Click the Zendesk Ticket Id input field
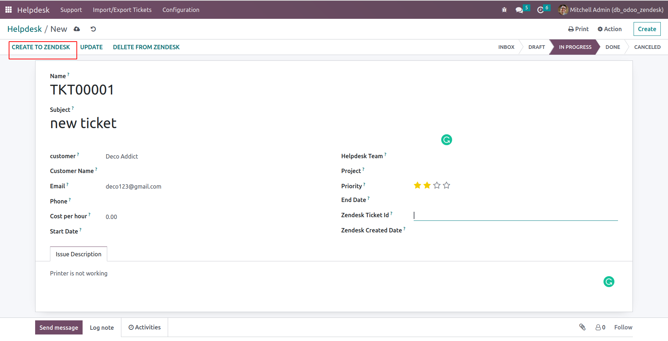Image resolution: width=668 pixels, height=341 pixels. 515,215
